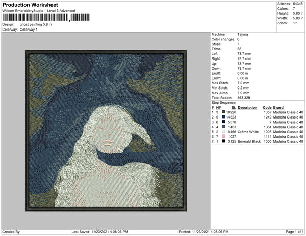
Task: Click the 'Brand' column header
Action: click(278, 108)
